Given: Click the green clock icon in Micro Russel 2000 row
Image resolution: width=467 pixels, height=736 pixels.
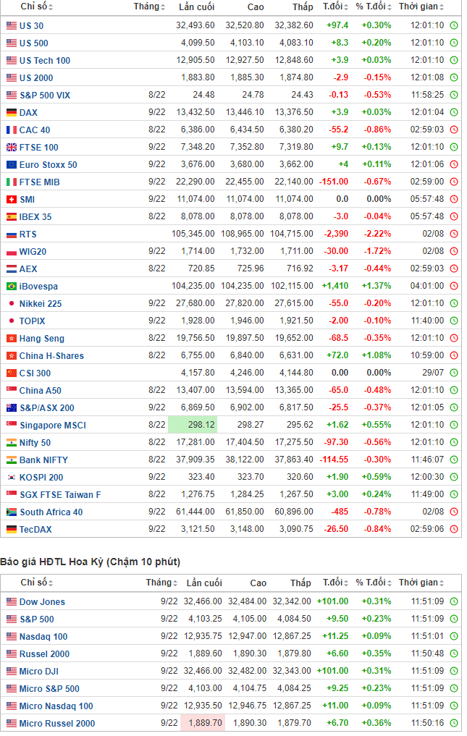Looking at the screenshot, I should pos(454,723).
